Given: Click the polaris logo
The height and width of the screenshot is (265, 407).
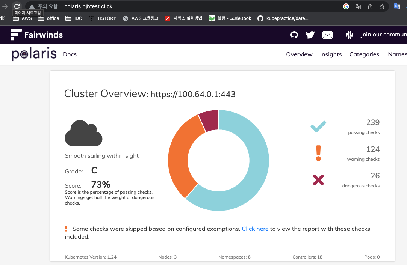Looking at the screenshot, I should pos(34,54).
